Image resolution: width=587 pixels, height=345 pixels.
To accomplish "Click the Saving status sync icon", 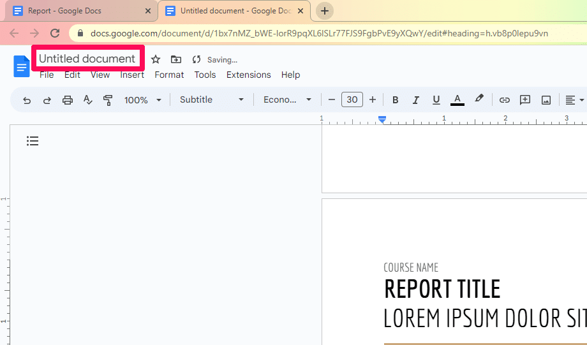I will pos(196,59).
